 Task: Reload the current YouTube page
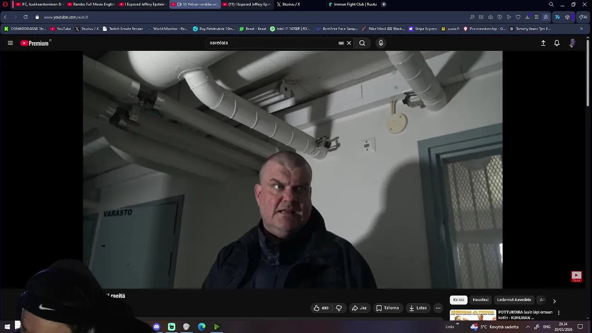tap(25, 17)
